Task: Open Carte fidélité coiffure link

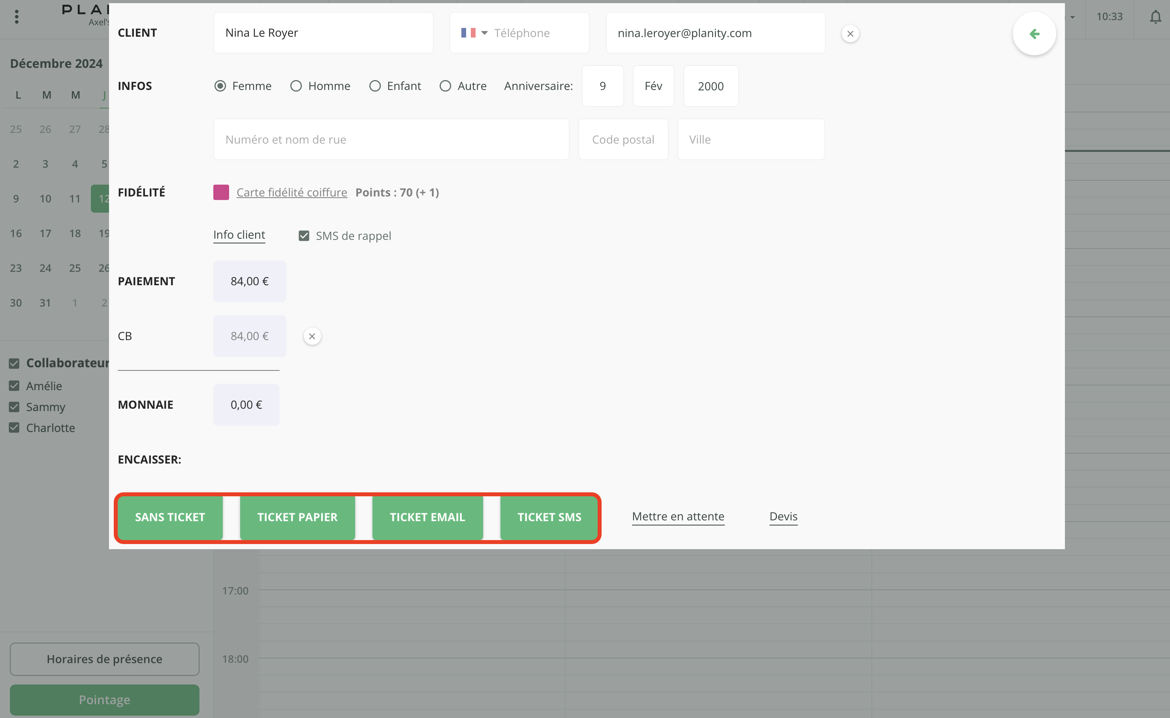Action: [x=292, y=193]
